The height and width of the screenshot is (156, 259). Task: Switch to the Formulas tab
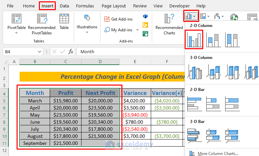pyautogui.click(x=85, y=6)
